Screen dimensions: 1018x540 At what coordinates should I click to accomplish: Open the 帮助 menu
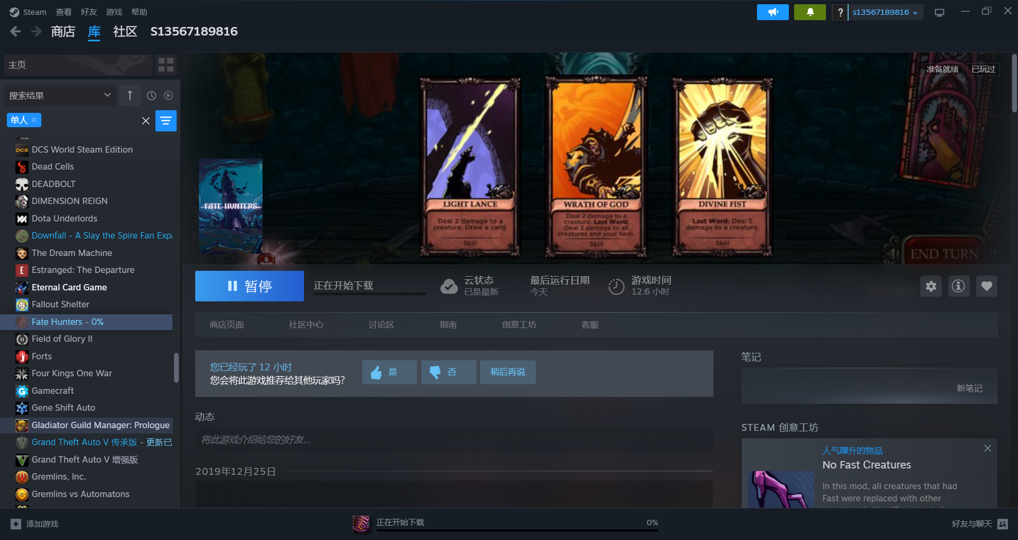pos(140,12)
